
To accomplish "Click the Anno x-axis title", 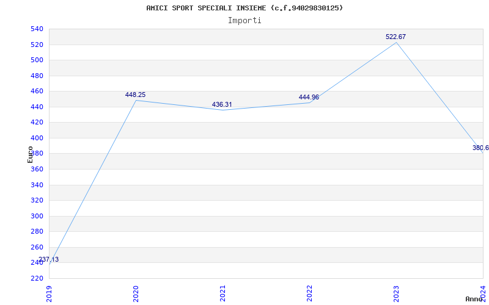I will pyautogui.click(x=474, y=299).
